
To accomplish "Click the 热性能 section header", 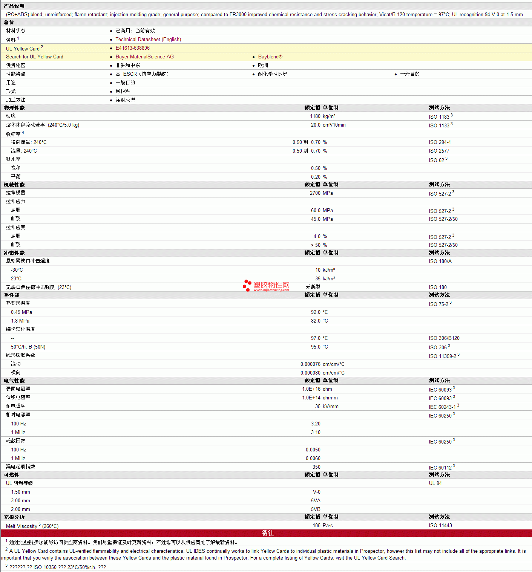I will tap(11, 295).
